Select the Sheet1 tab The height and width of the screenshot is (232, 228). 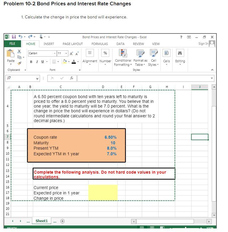[42, 221]
